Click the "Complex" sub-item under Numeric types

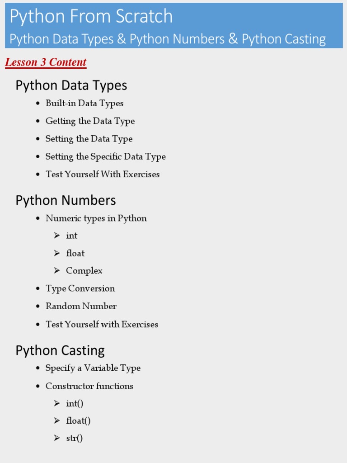pos(84,271)
